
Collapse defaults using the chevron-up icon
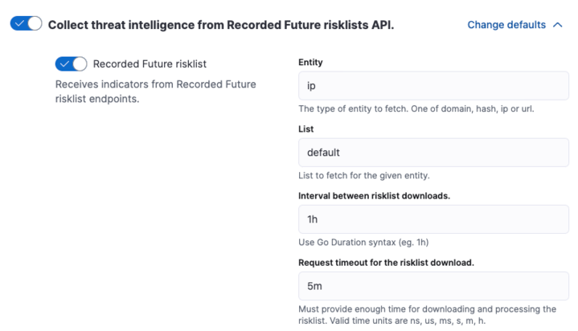point(558,25)
